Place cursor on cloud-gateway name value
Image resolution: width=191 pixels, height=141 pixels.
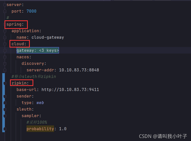point(48,37)
